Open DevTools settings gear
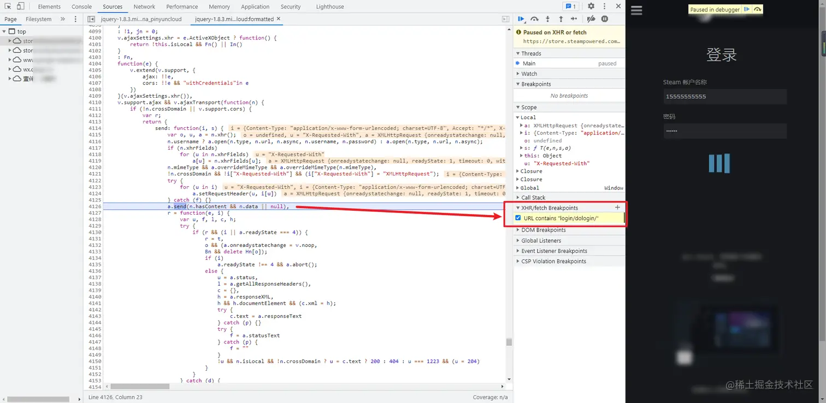Viewport: 826px width, 403px height. [x=591, y=7]
